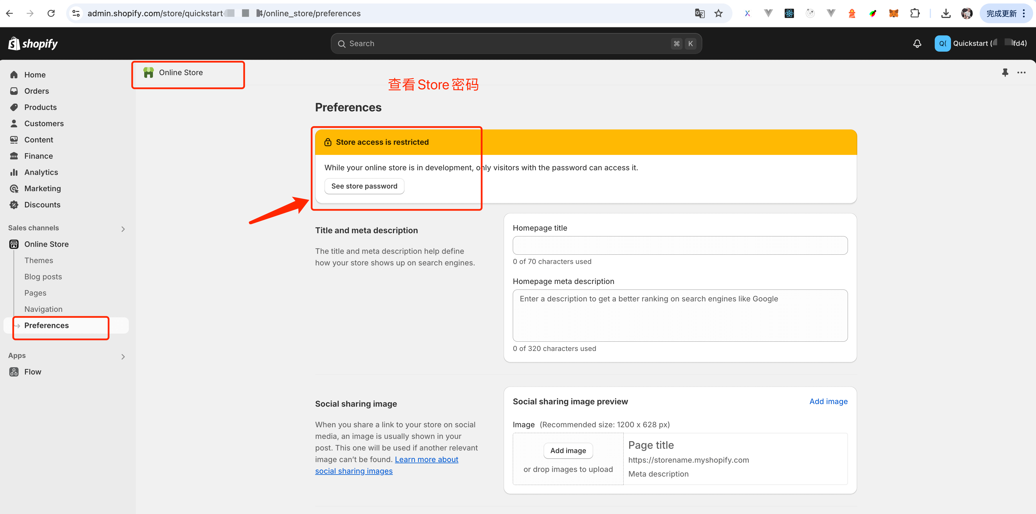This screenshot has height=514, width=1036.
Task: Open the extensions puzzle icon
Action: [915, 13]
